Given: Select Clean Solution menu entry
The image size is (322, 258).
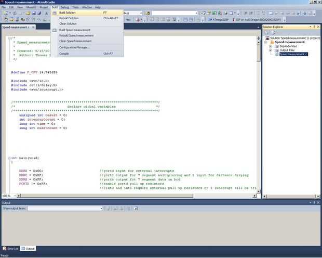Looking at the screenshot, I should point(87,23).
